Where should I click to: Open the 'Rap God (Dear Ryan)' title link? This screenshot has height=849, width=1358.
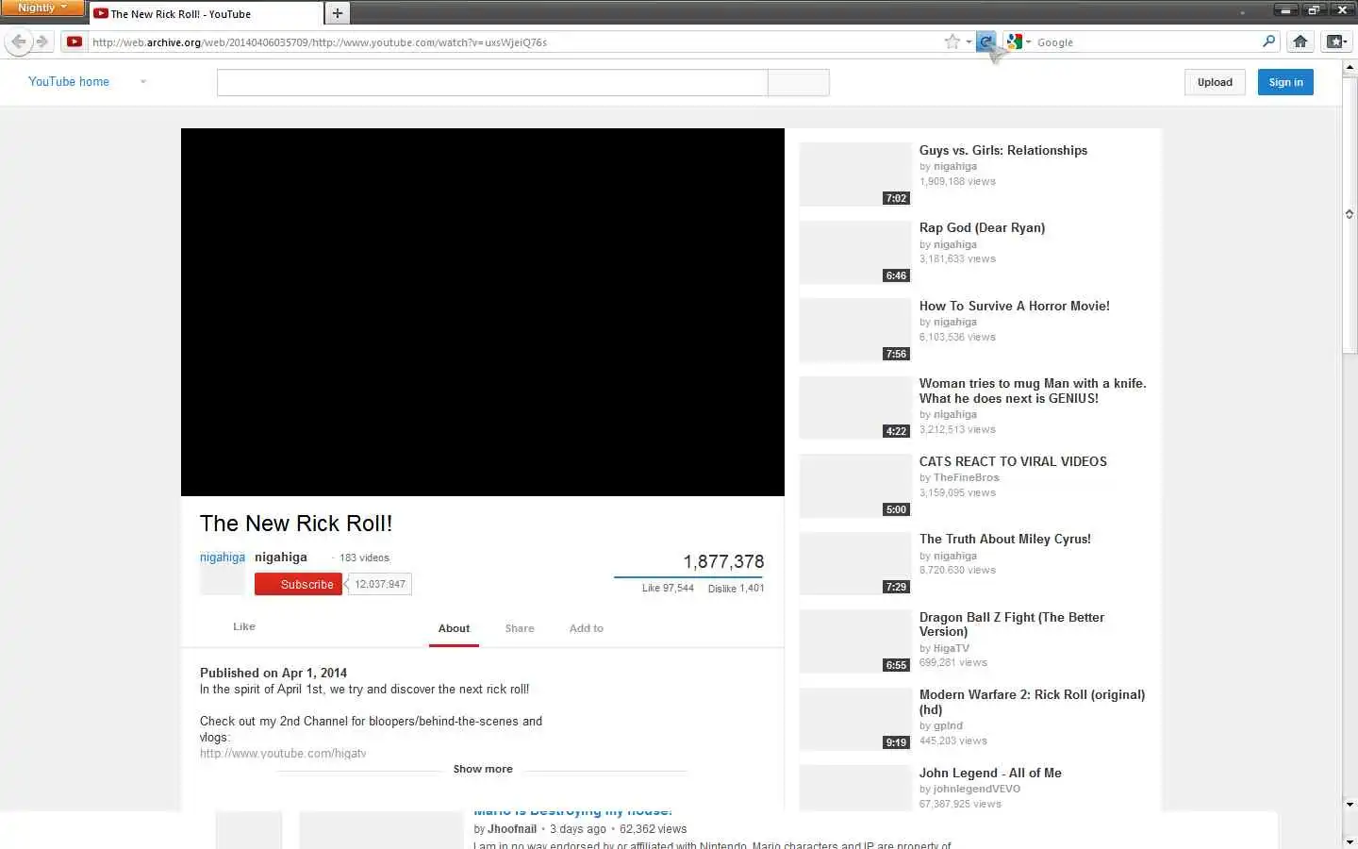pos(982,227)
